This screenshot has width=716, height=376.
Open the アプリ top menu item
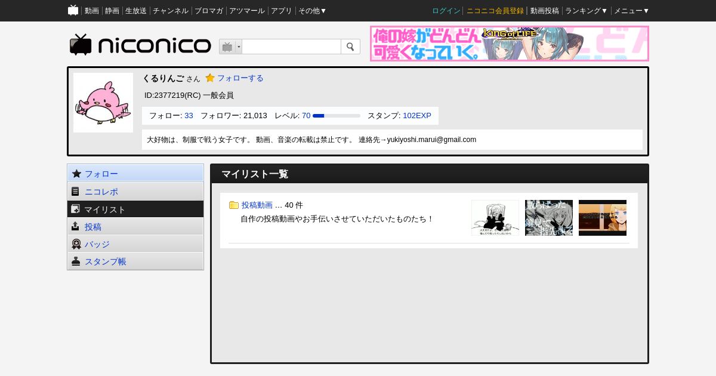coord(282,11)
